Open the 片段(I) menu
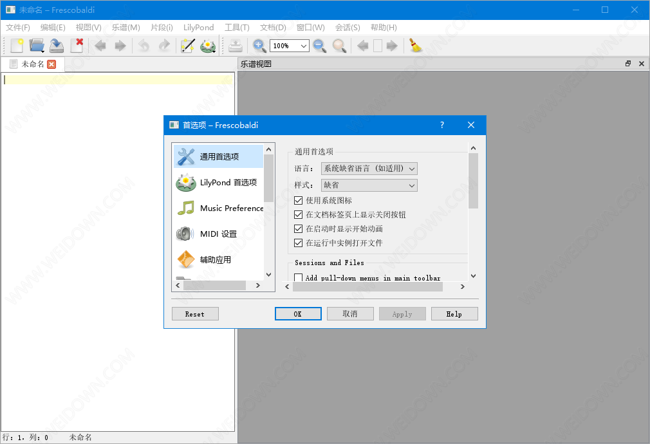 pyautogui.click(x=162, y=28)
